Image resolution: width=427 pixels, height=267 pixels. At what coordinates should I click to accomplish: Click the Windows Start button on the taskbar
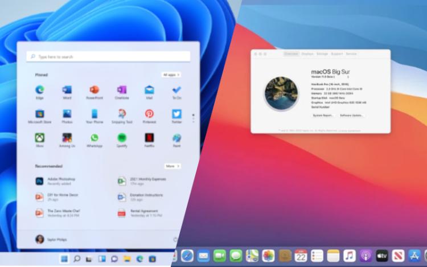pos(64,259)
